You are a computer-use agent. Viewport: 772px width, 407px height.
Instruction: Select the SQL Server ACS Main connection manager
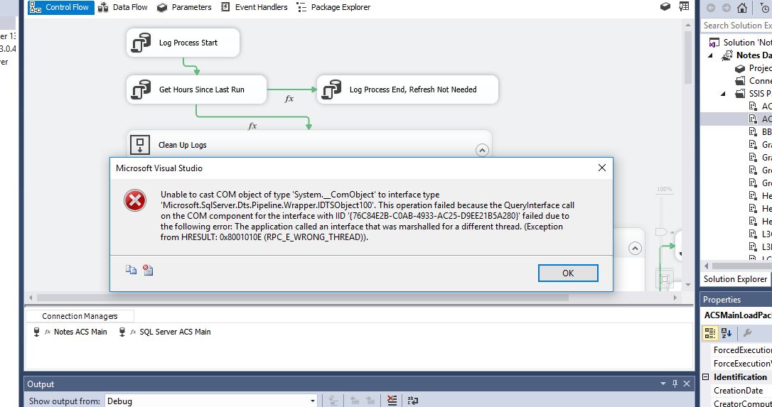164,332
